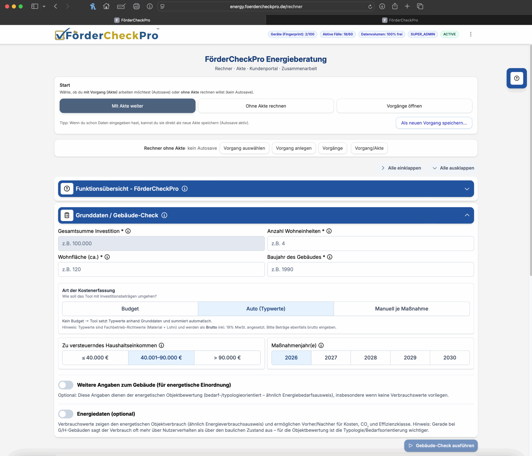Click Gebäude-Check ausführen button
Screen dimensions: 532x456
tap(441, 446)
